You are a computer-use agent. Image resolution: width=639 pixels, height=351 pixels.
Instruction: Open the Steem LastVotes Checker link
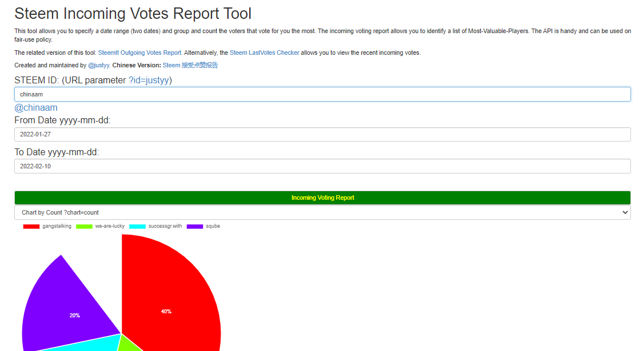[x=265, y=53]
